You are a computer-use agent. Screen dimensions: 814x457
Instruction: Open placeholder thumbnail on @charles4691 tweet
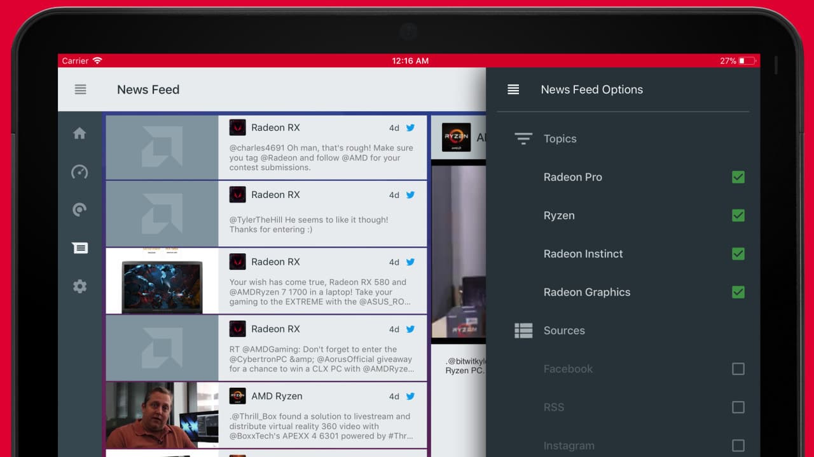pos(162,147)
